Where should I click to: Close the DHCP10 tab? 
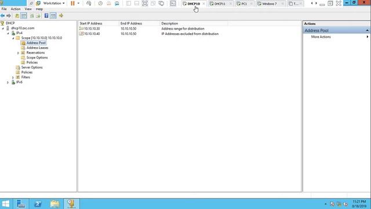203,4
